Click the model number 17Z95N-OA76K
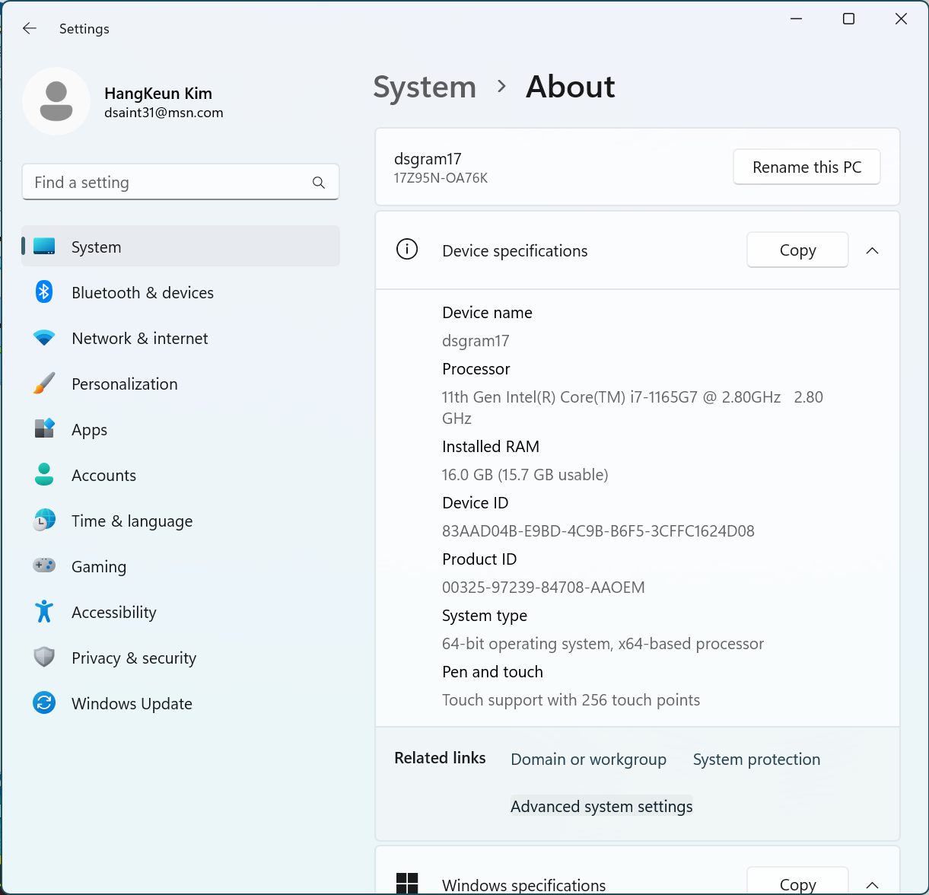The width and height of the screenshot is (929, 895). (x=441, y=178)
